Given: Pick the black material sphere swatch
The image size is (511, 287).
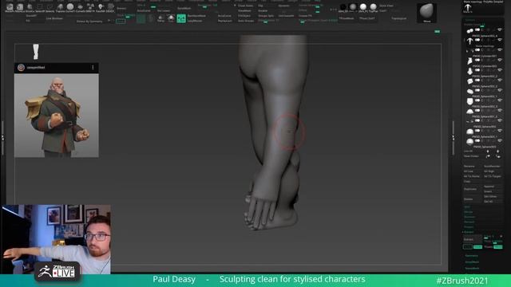Looking at the screenshot, I should click(x=343, y=7).
